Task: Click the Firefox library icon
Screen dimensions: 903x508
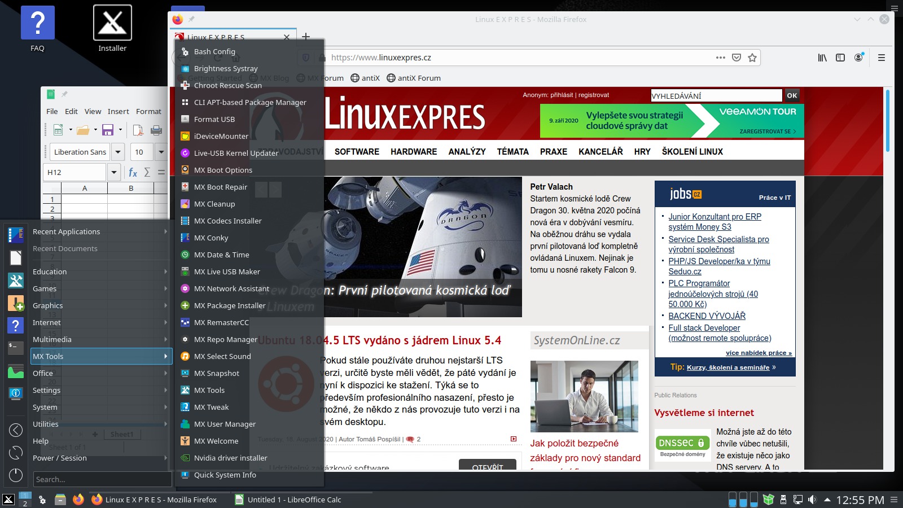Action: point(822,58)
